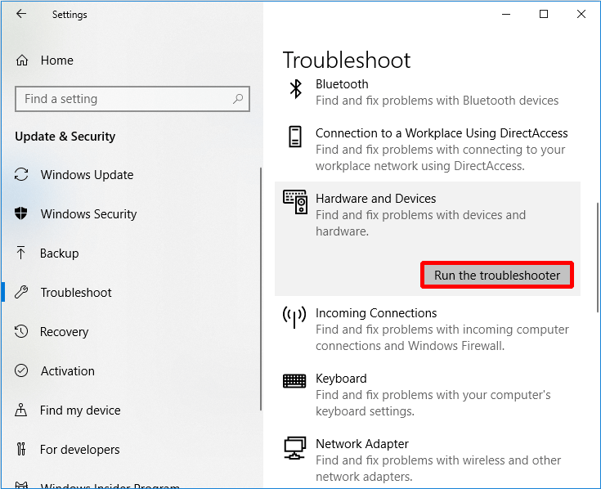Click the Windows Security shield icon
Viewport: 601px width, 489px height.
click(21, 214)
